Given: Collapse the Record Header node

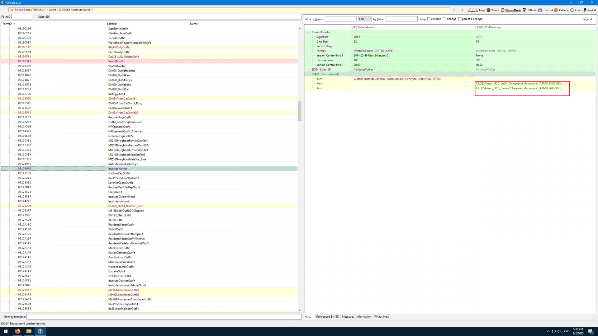Looking at the screenshot, I should tap(308, 32).
